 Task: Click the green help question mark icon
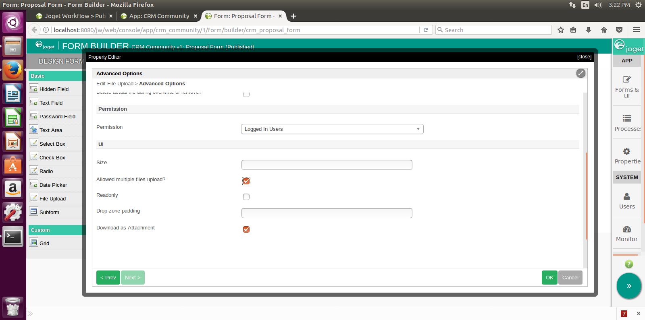point(629,264)
